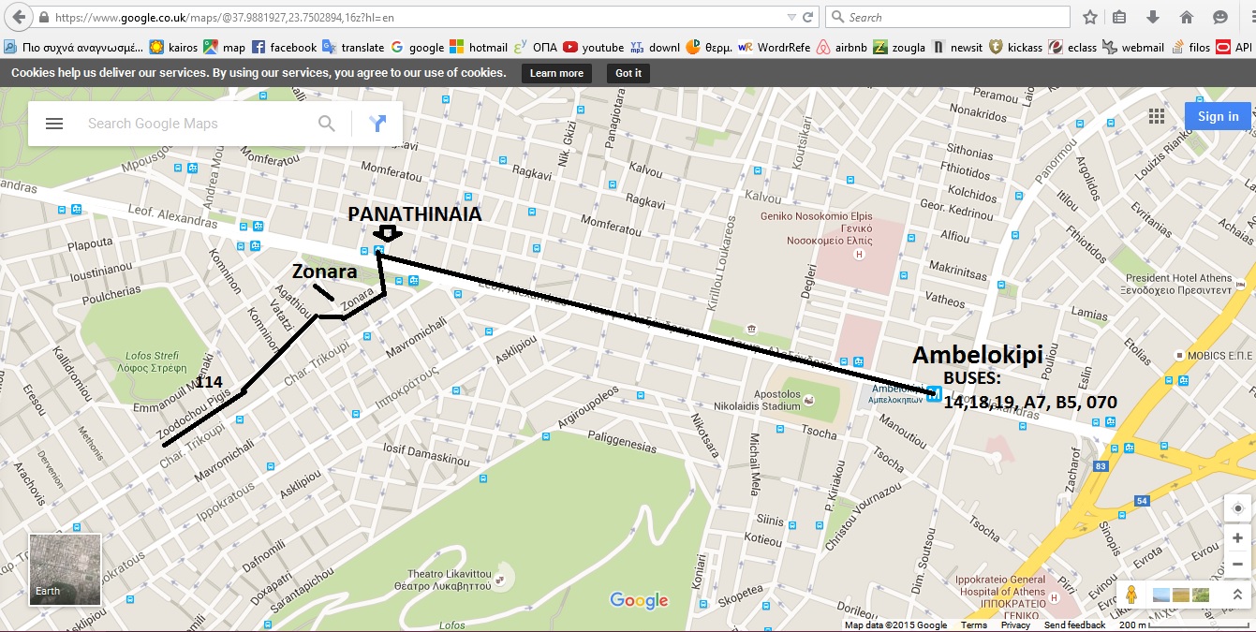
Task: Open the facebook bookmark
Action: [284, 48]
